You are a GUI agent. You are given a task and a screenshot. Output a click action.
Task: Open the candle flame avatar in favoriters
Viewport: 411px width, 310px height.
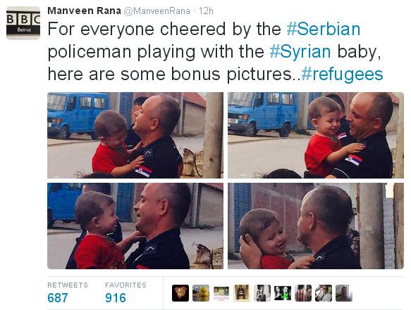tap(180, 293)
